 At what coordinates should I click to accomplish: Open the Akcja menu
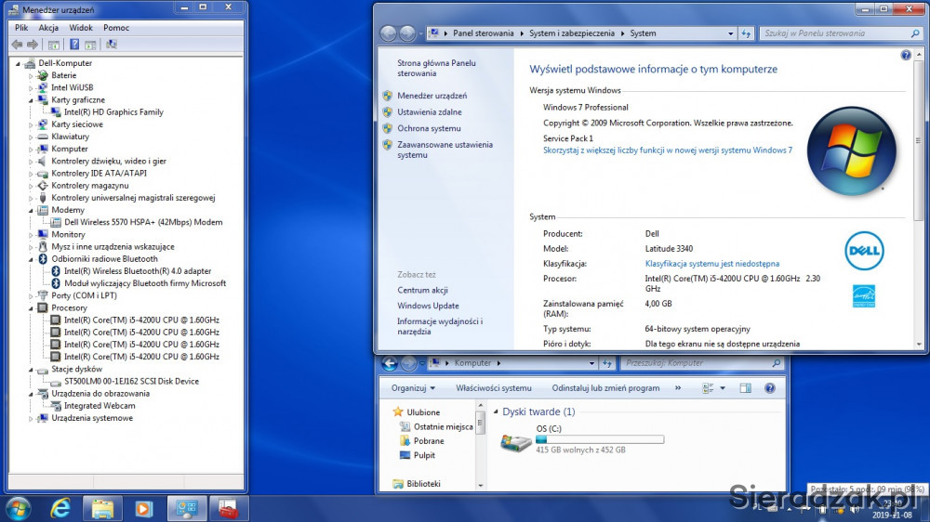pyautogui.click(x=48, y=28)
